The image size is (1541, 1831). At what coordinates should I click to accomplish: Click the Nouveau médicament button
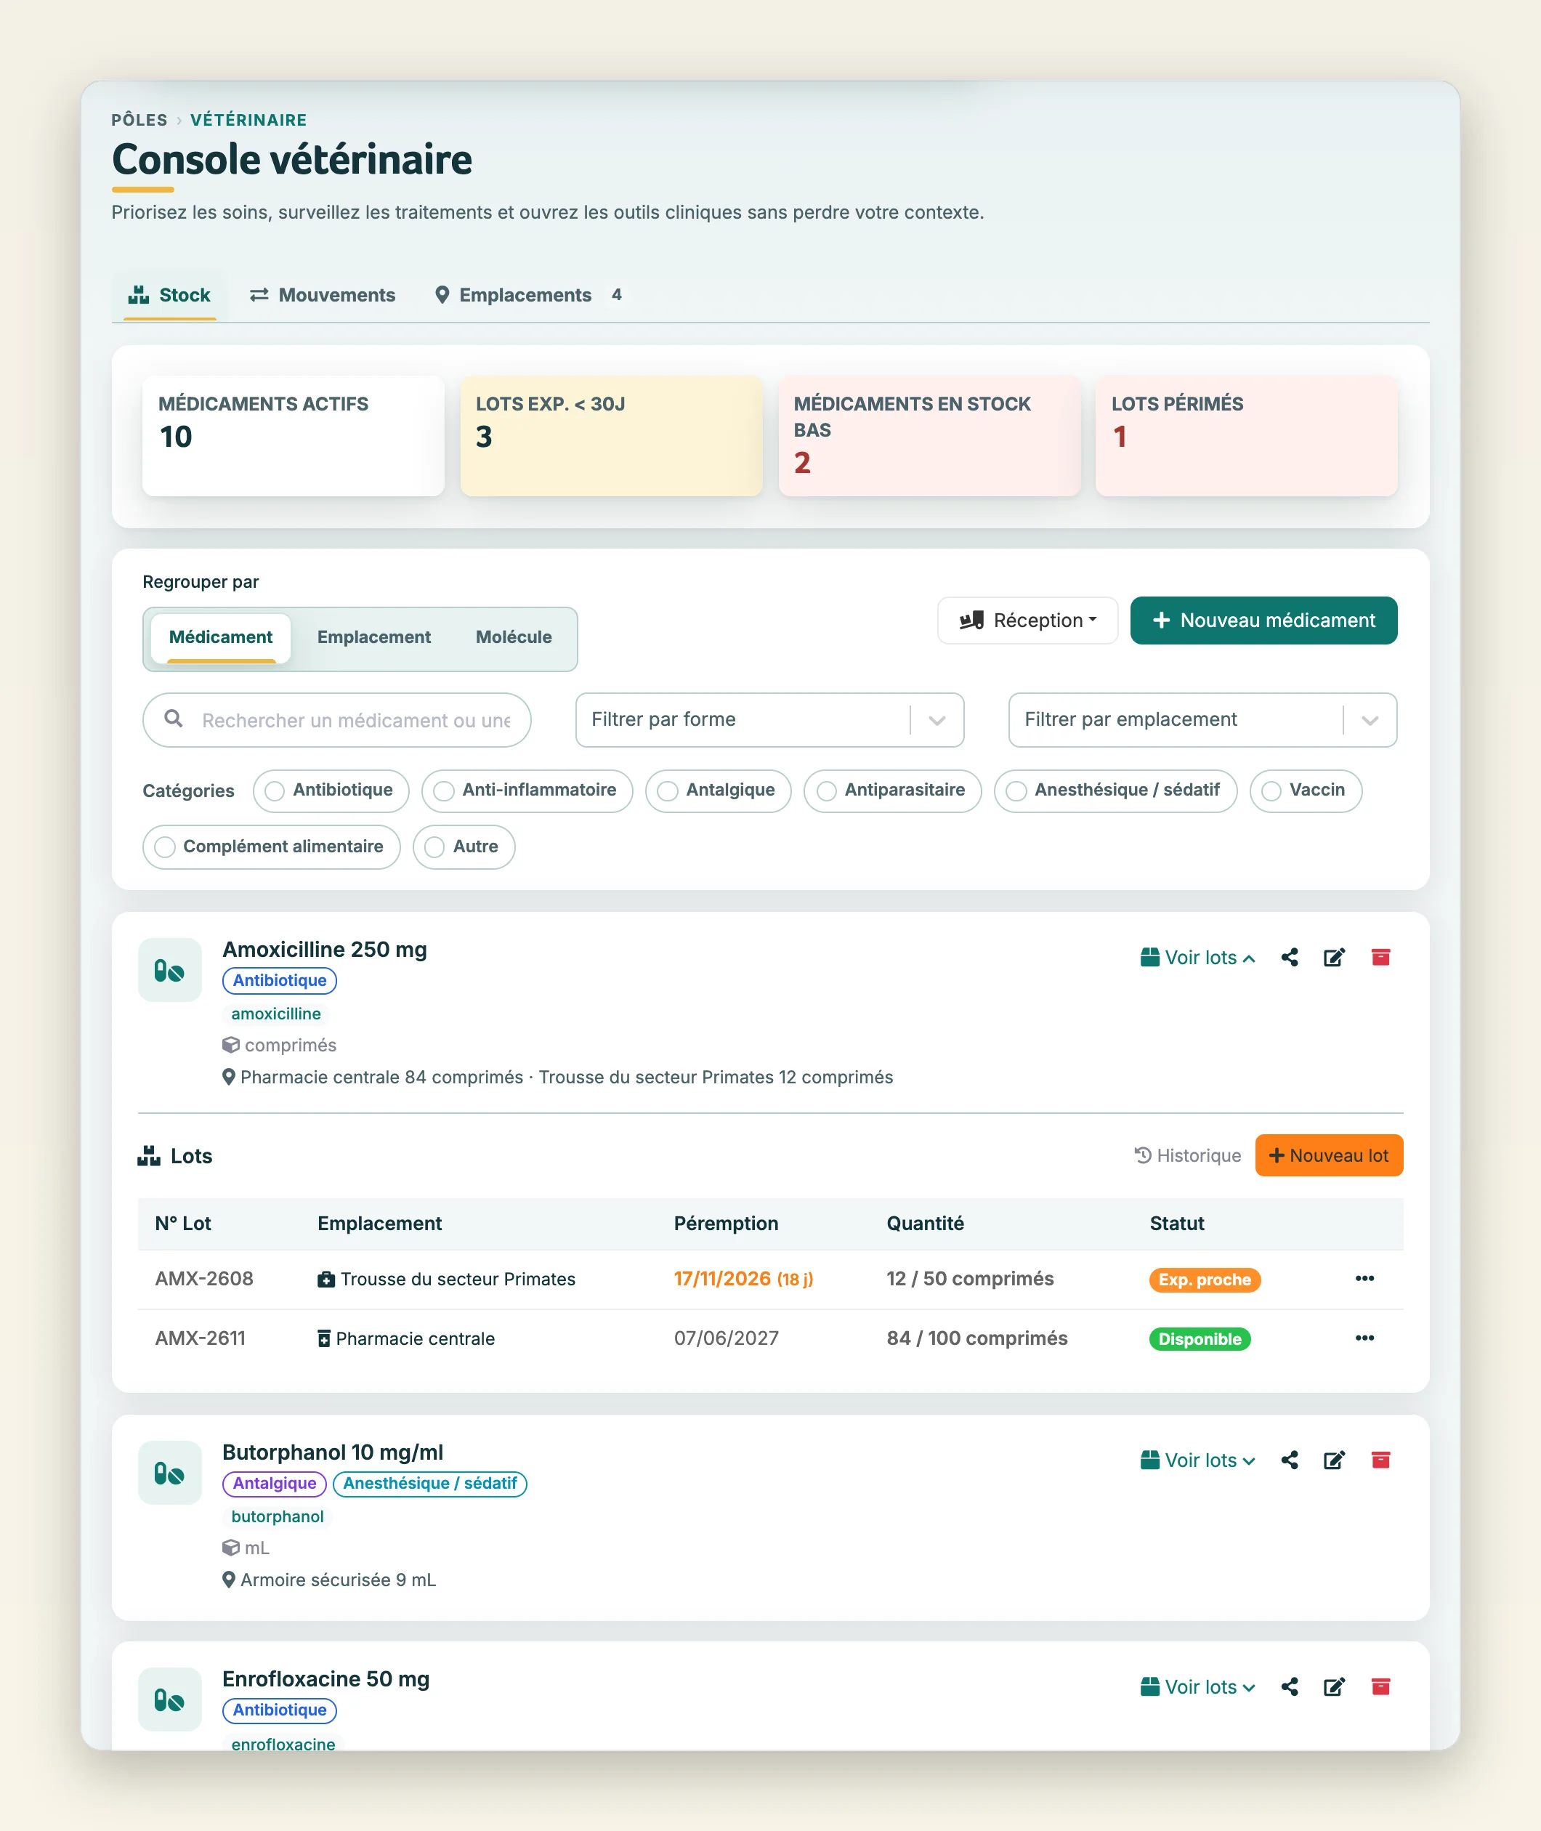coord(1263,621)
